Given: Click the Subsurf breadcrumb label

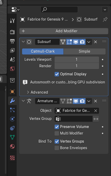Looking at the screenshot, I should click(x=91, y=19).
